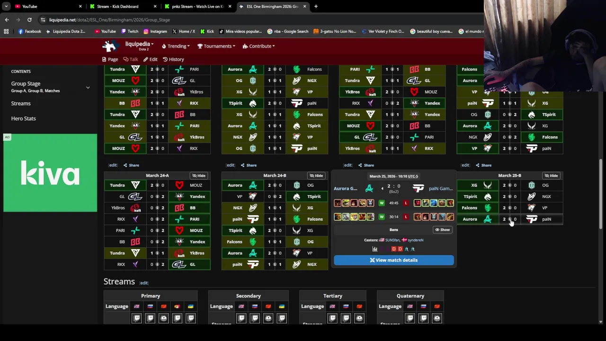Image resolution: width=606 pixels, height=341 pixels.
Task: Open the browser apps grid icon
Action: click(x=6, y=31)
